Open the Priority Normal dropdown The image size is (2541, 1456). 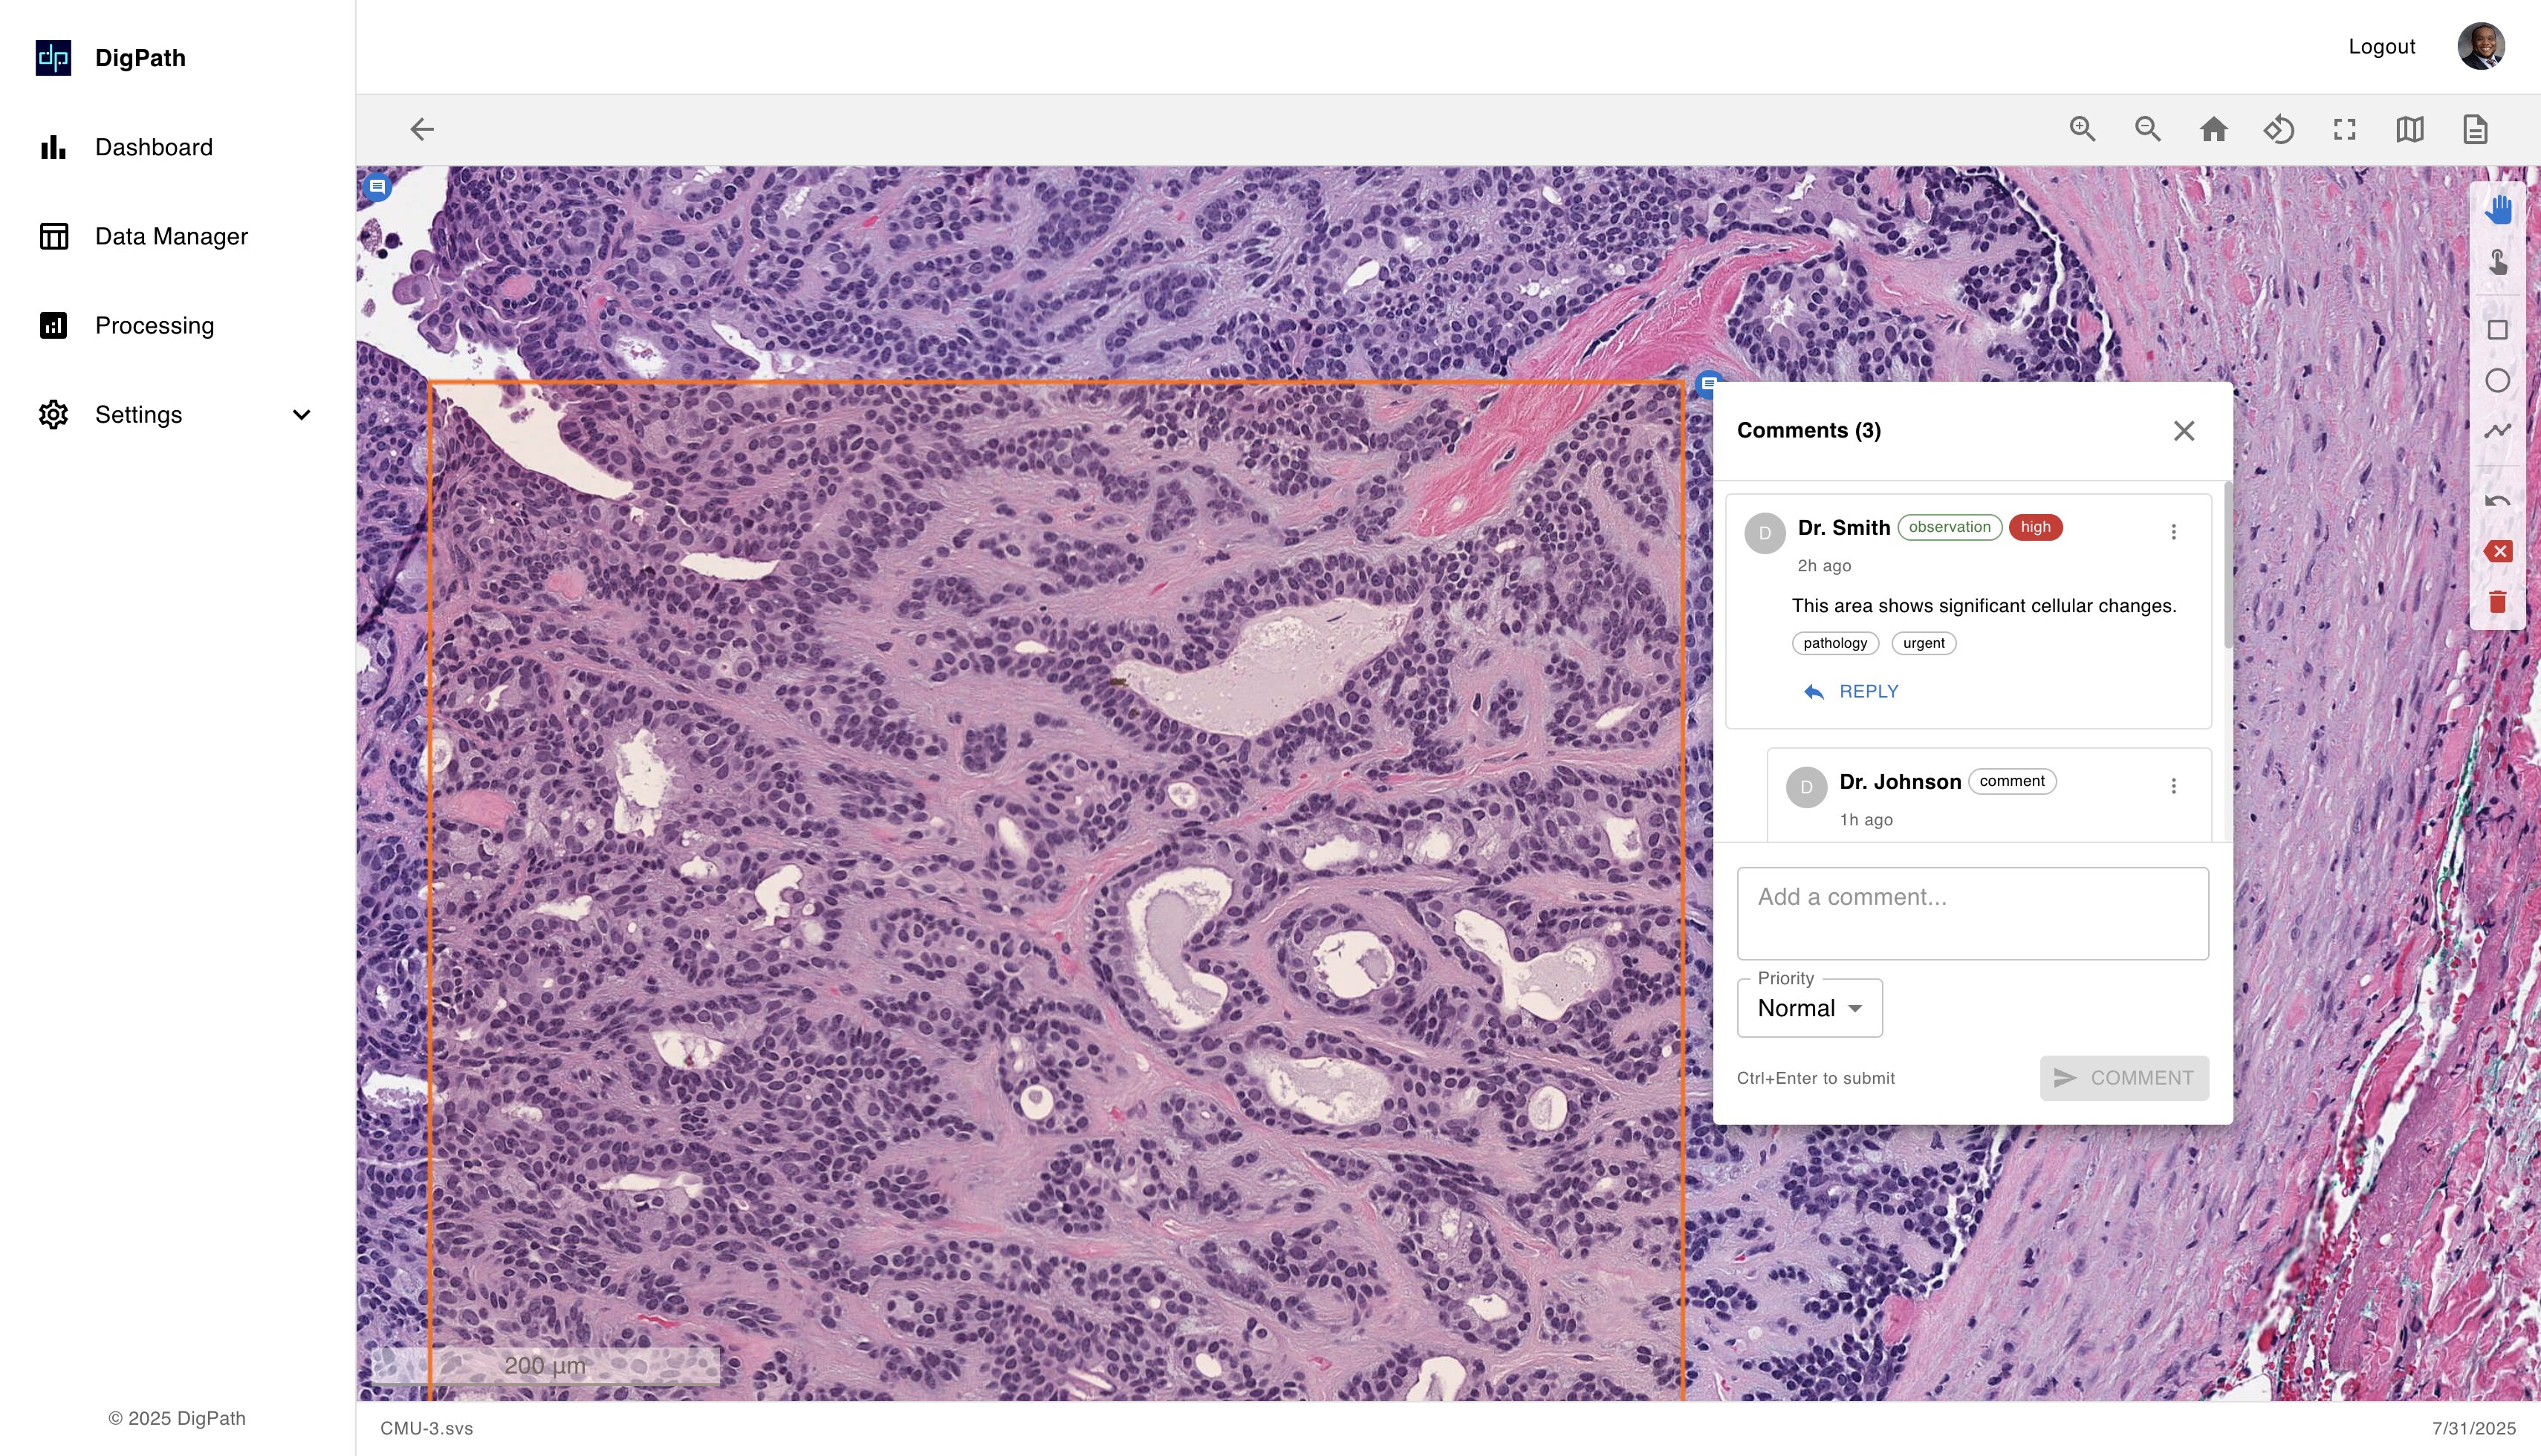click(1809, 1008)
